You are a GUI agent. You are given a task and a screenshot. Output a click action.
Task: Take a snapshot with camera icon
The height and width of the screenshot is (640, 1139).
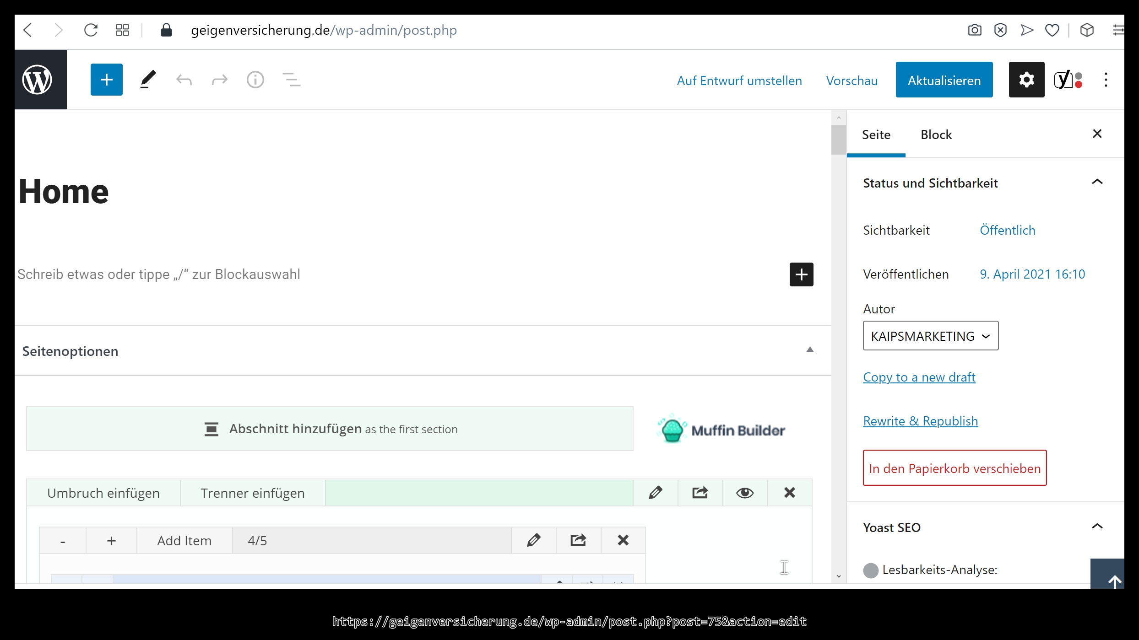coord(975,30)
